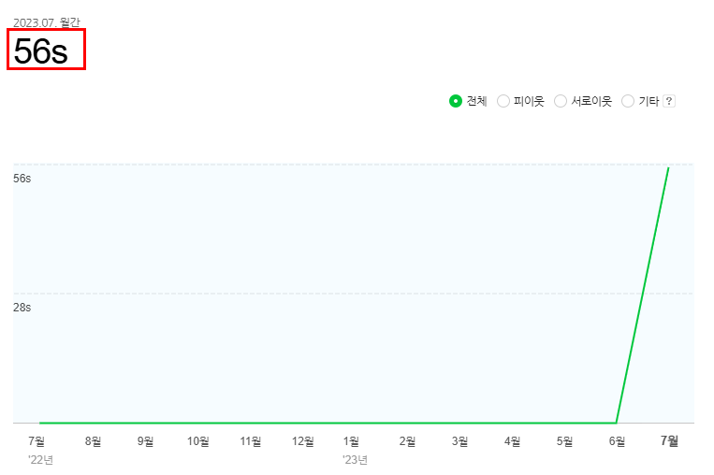Click the 2023.07. 월간 heading text
This screenshot has width=714, height=475.
pyautogui.click(x=47, y=22)
